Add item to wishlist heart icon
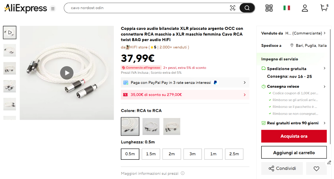The width and height of the screenshot is (334, 179). click(x=316, y=169)
